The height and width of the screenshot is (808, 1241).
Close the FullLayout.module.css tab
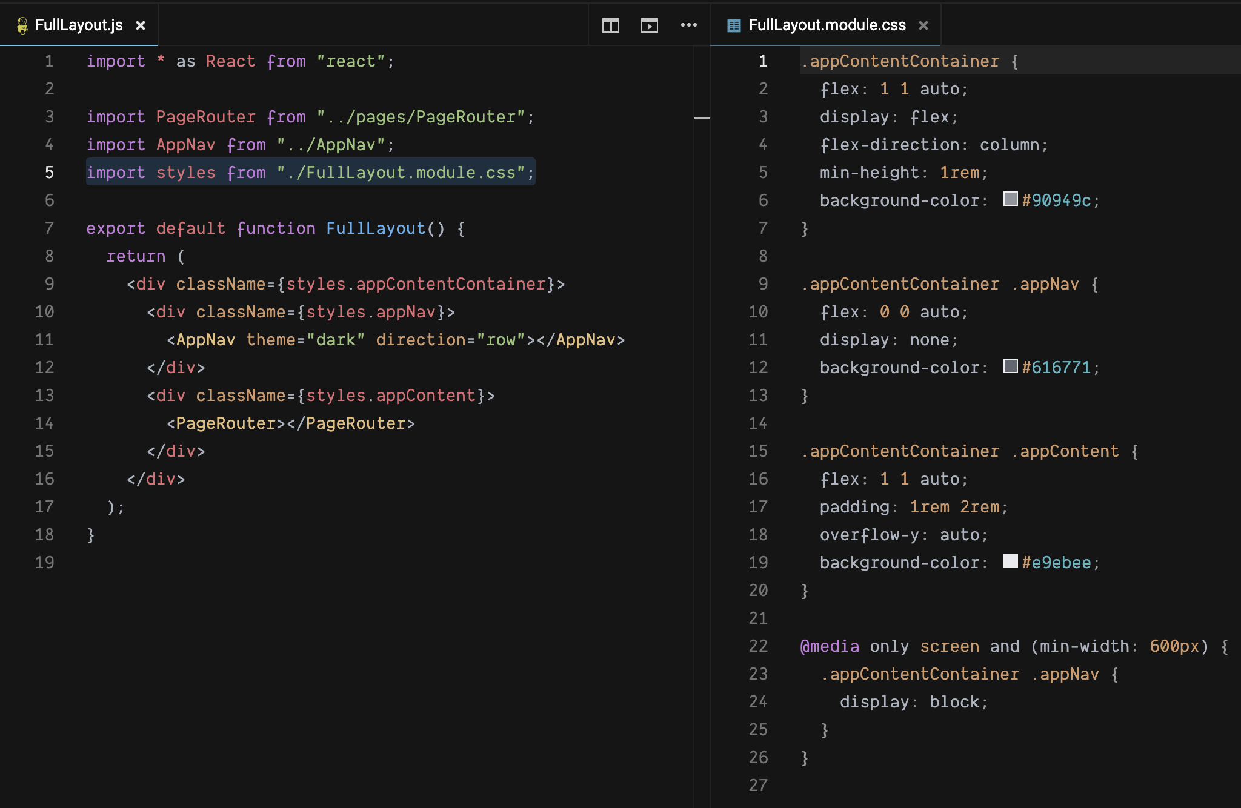(x=923, y=25)
